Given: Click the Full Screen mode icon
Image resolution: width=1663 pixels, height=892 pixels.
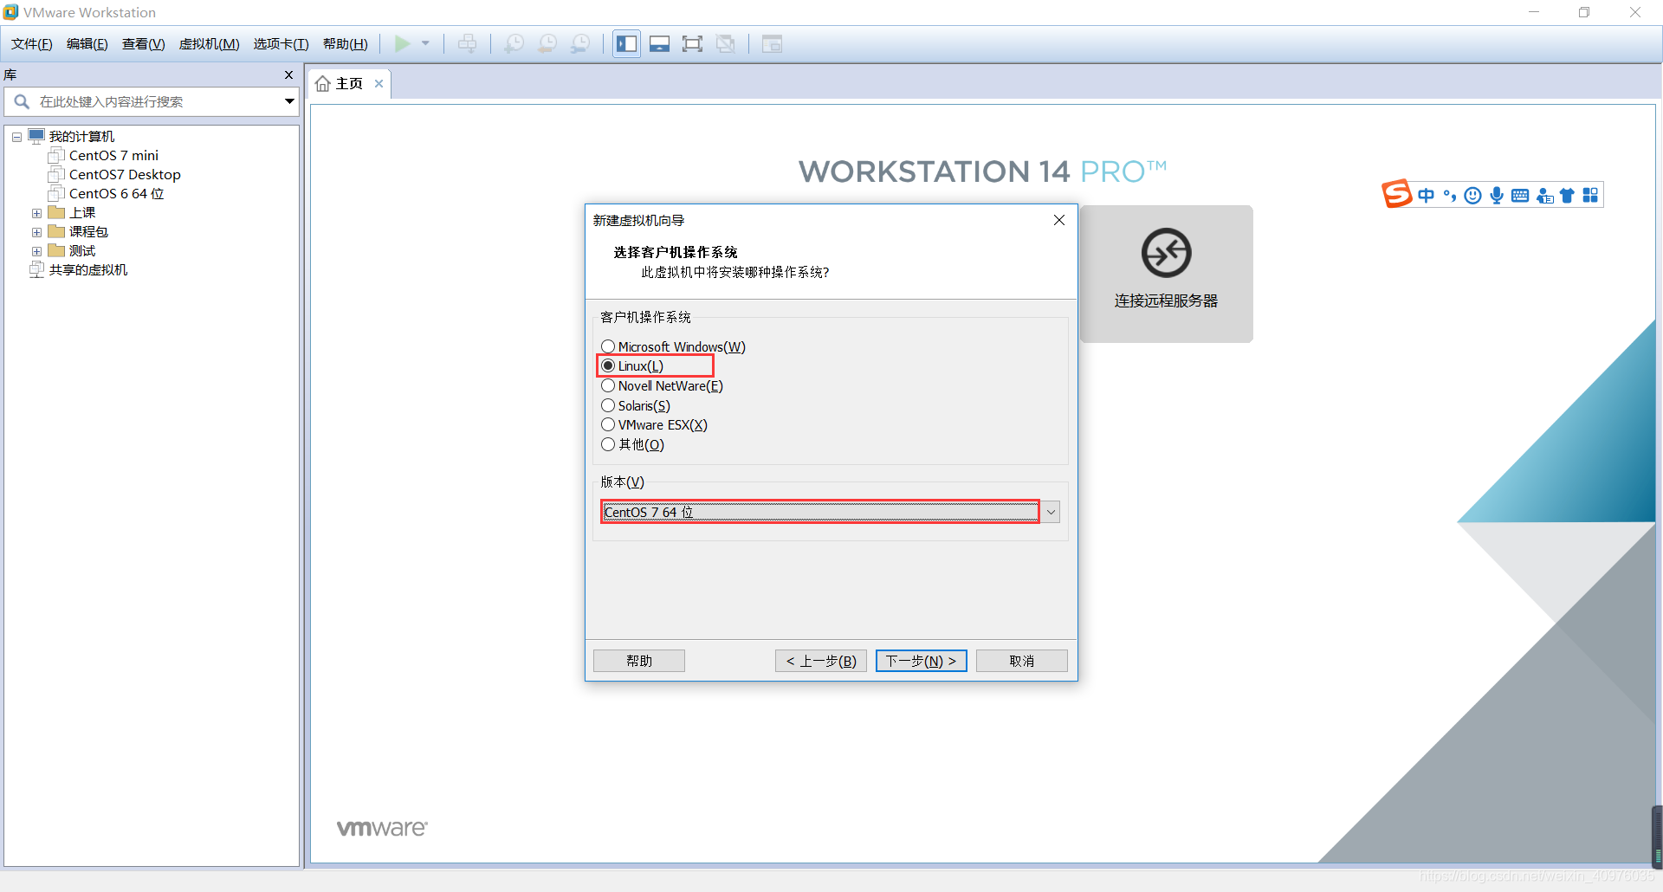Looking at the screenshot, I should coord(693,44).
